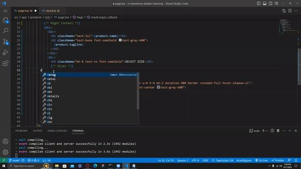Open the Search view in the activity bar
The width and height of the screenshot is (301, 169).
click(5, 31)
